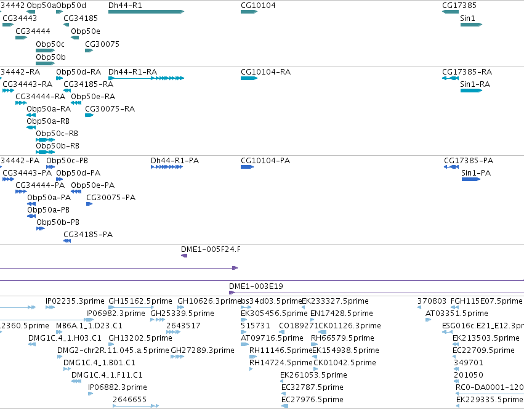Viewport: 524px width, 409px height.
Task: Select GH25339.5prime EST label
Action: tap(182, 314)
